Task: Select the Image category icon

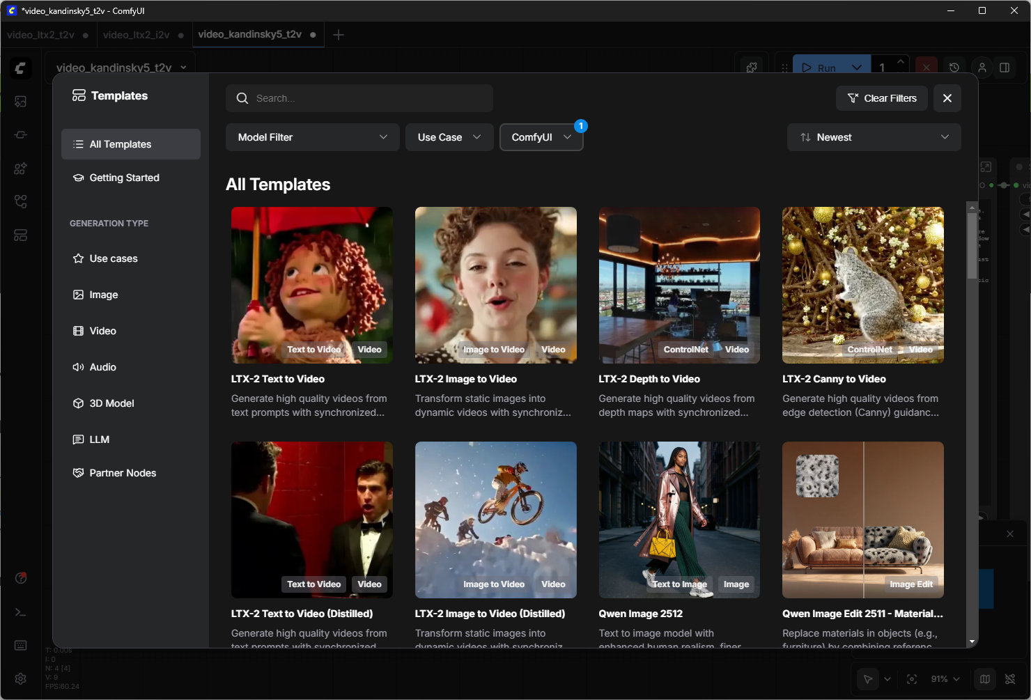Action: (x=79, y=295)
